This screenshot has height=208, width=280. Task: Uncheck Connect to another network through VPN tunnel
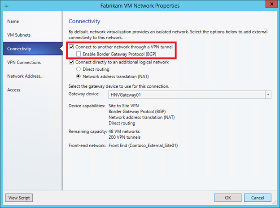tap(72, 47)
